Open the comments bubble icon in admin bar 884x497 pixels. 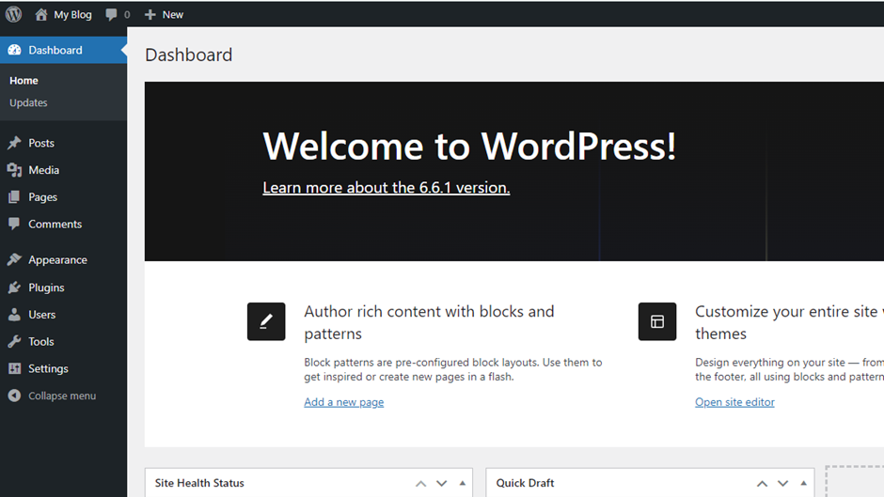point(111,15)
